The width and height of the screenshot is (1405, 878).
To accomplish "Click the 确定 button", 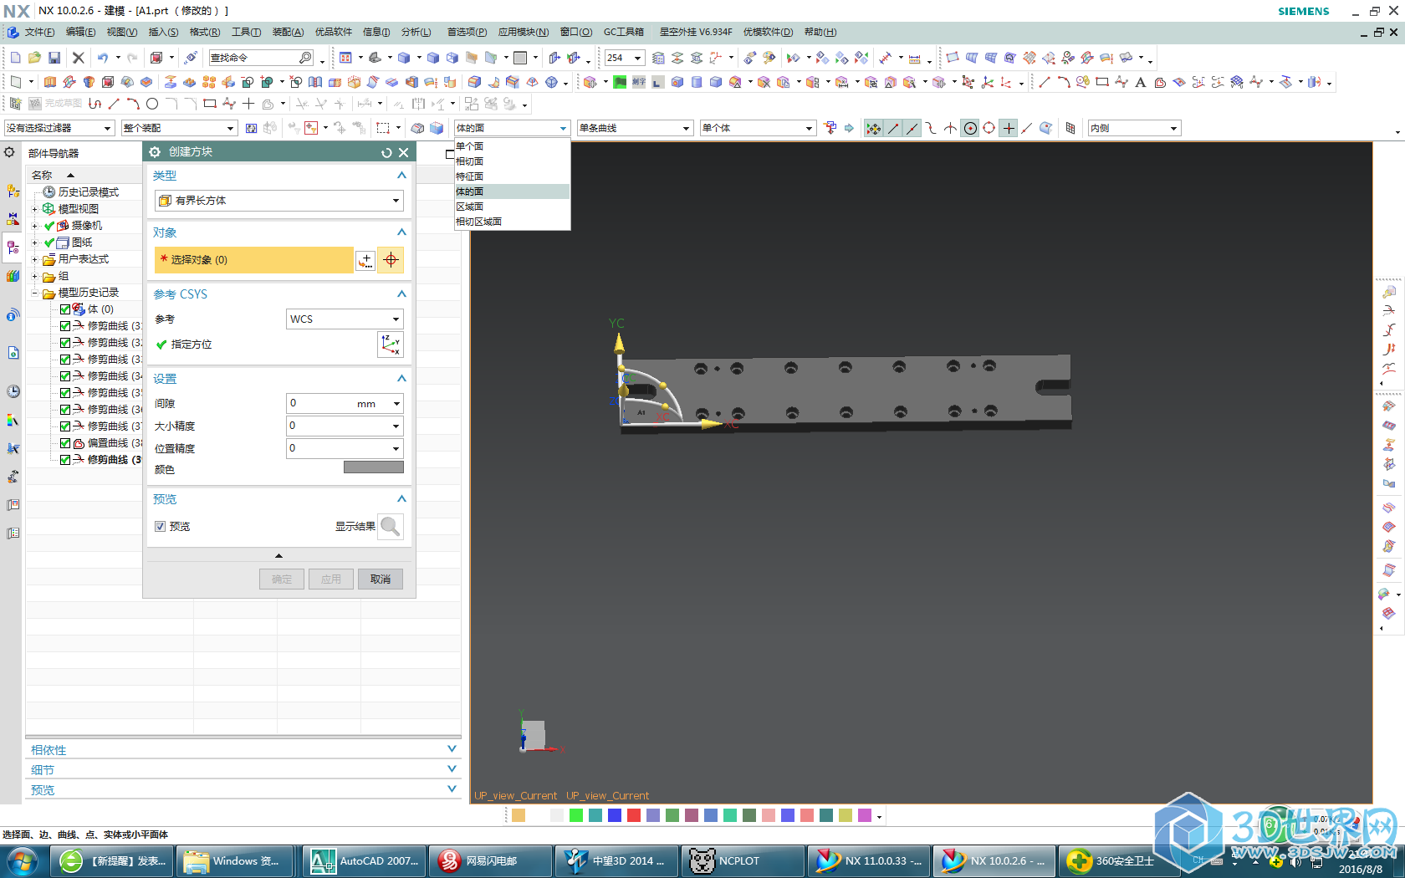I will (282, 579).
